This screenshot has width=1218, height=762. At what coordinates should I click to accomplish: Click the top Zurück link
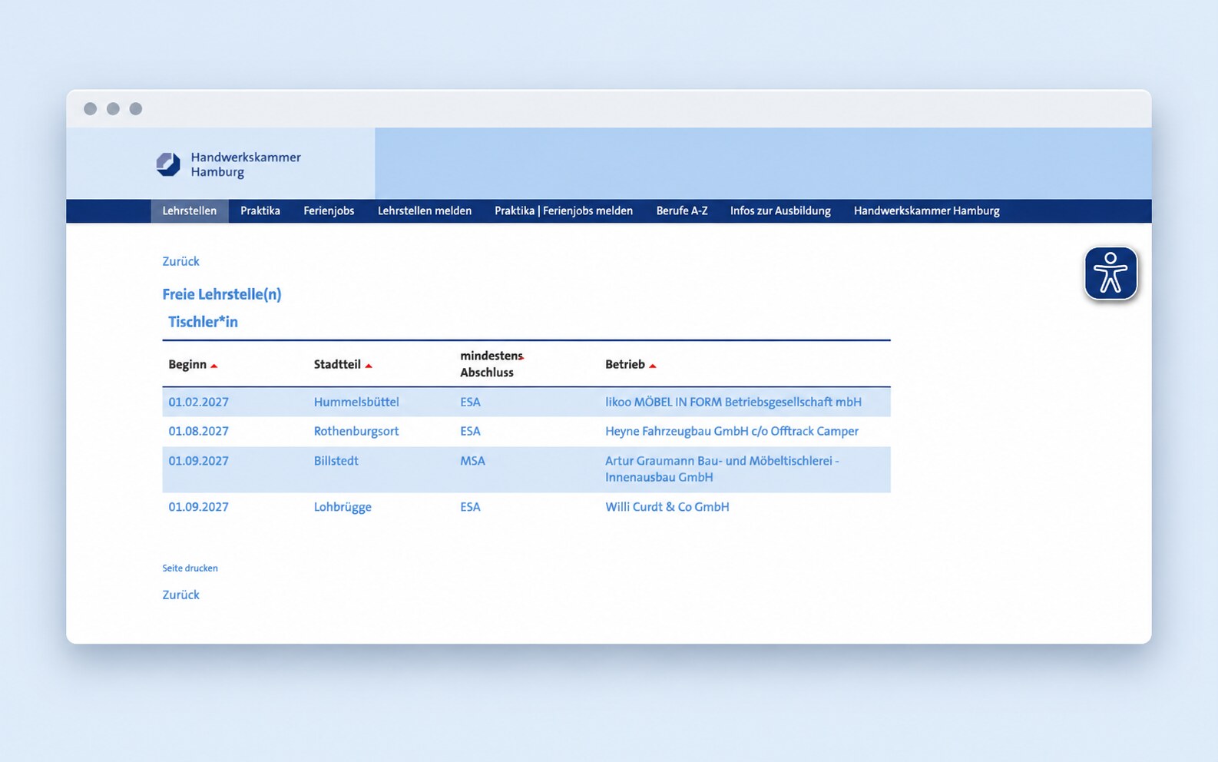(x=180, y=261)
